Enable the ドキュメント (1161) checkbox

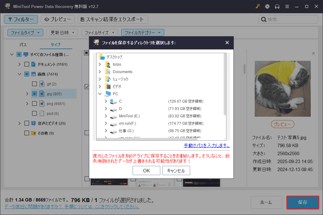coord(26,64)
